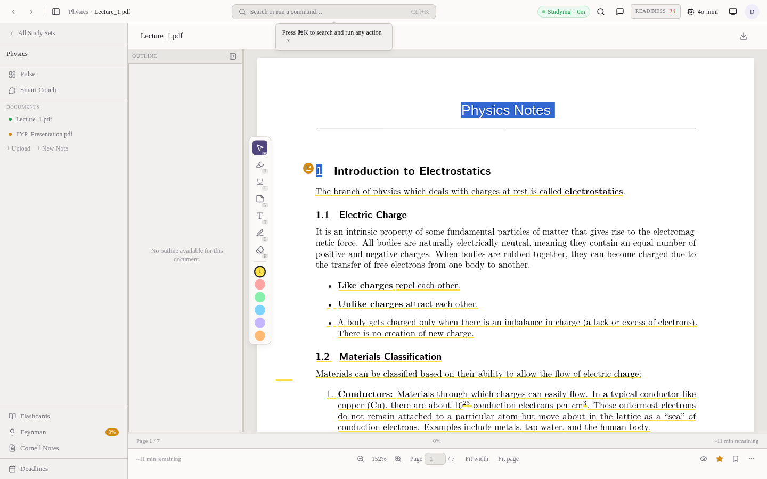This screenshot has height=479, width=767.
Task: Select the pen drawing tool
Action: pyautogui.click(x=260, y=233)
